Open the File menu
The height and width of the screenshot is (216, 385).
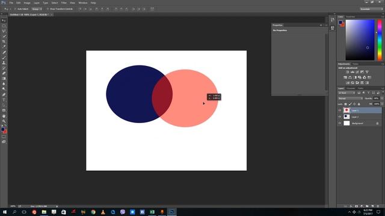click(11, 2)
